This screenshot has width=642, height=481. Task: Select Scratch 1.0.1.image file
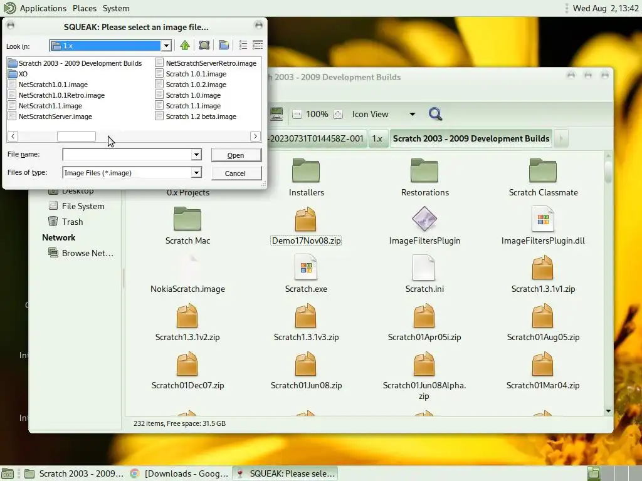point(191,74)
